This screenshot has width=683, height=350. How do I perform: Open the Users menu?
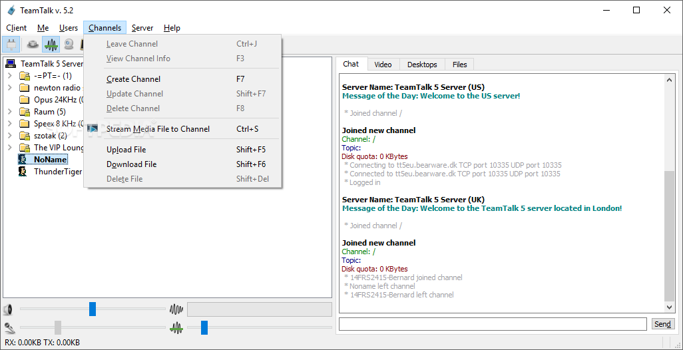tap(69, 28)
